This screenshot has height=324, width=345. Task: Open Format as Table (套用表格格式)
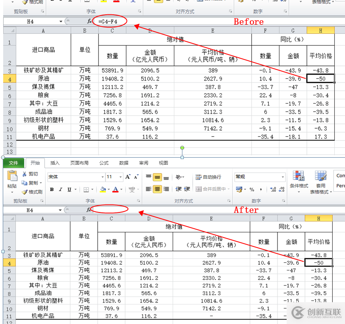(x=321, y=183)
